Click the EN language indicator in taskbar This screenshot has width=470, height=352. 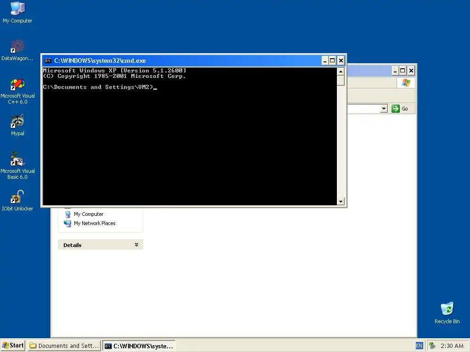click(x=419, y=346)
